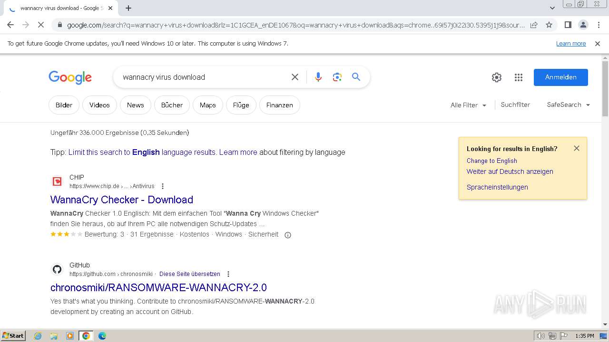Image resolution: width=609 pixels, height=342 pixels.
Task: Open chronosmiki/RANSOMWARE-WANNACRY-2.0 result
Action: point(158,287)
